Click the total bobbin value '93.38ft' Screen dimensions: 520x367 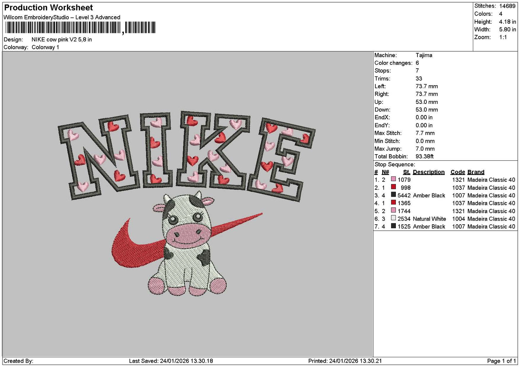point(425,156)
